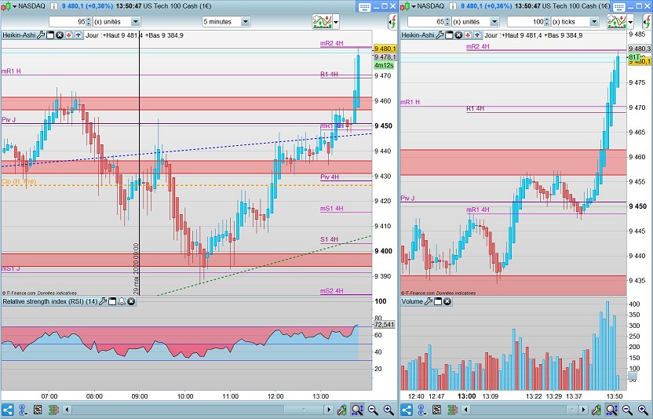Set an alert with the RSI bell icon
This screenshot has height=419, width=653.
(122, 301)
